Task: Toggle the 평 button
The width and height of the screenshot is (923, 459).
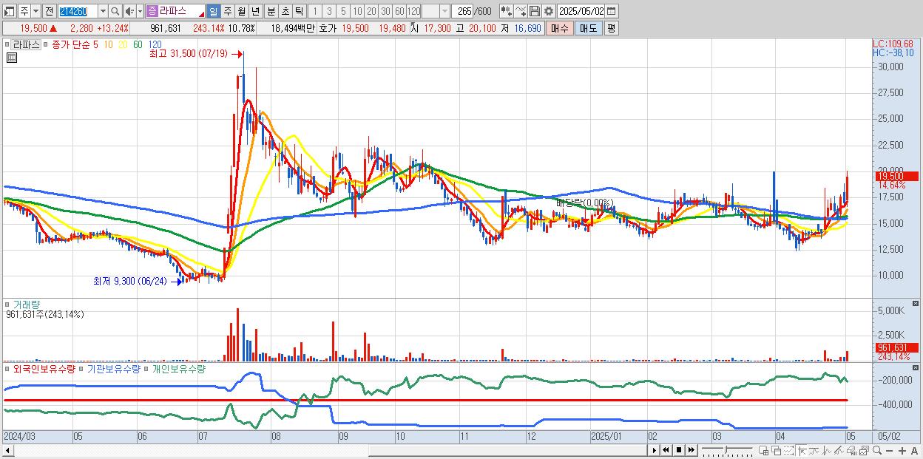Action: click(x=611, y=28)
